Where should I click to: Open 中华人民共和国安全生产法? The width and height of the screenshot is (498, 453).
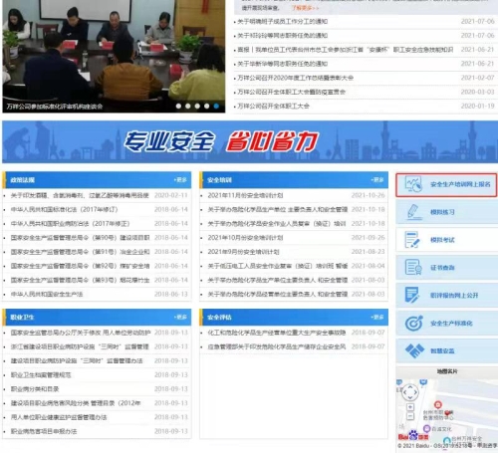point(47,294)
